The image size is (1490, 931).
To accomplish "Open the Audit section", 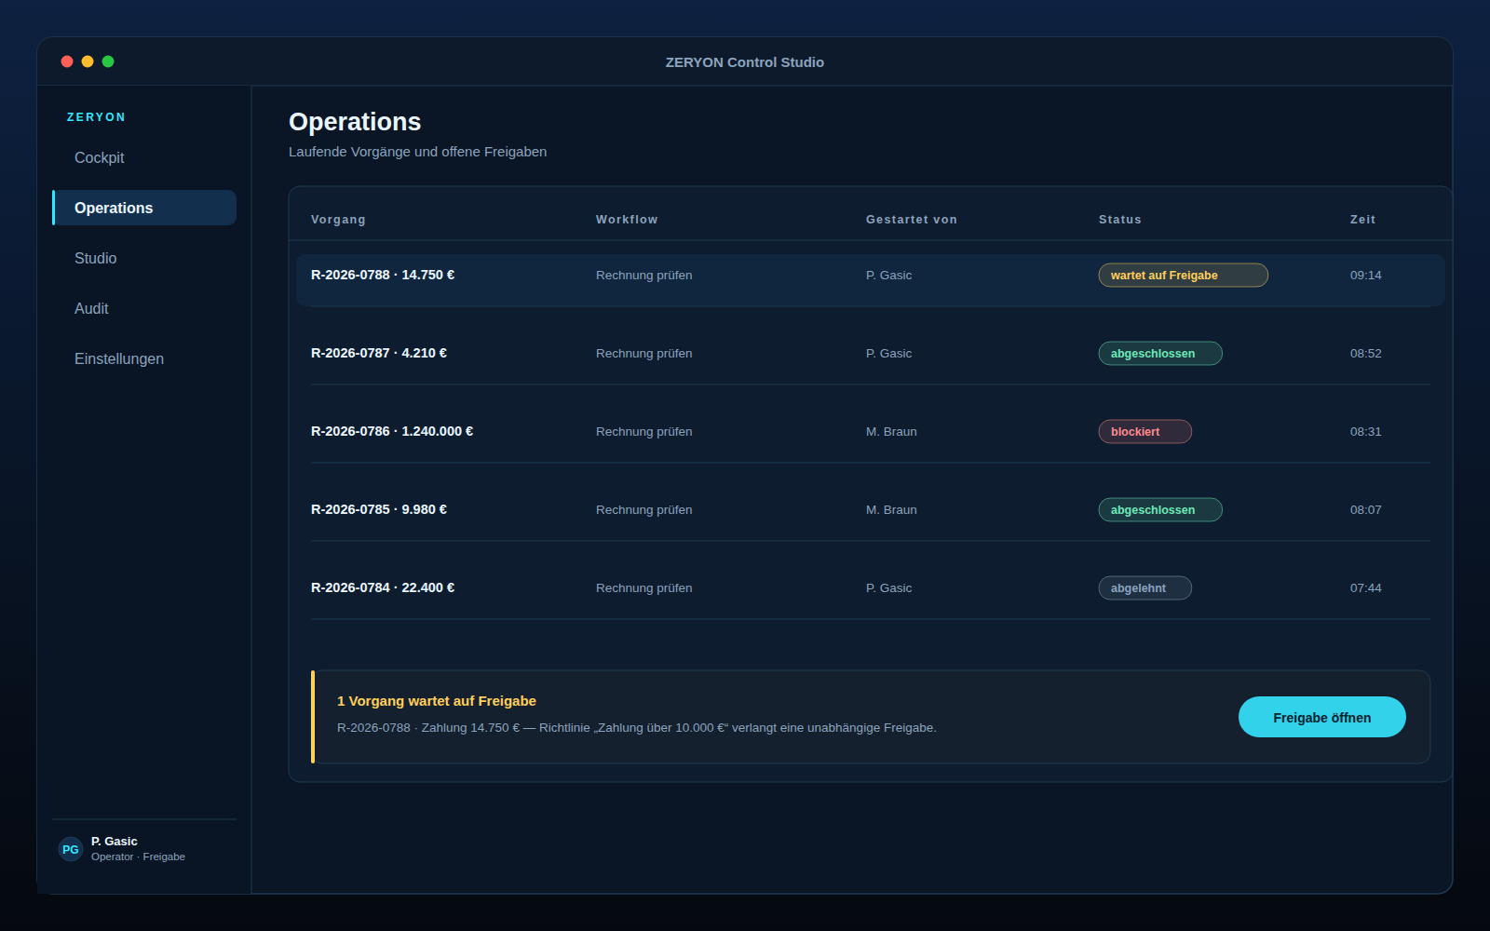I will [144, 309].
